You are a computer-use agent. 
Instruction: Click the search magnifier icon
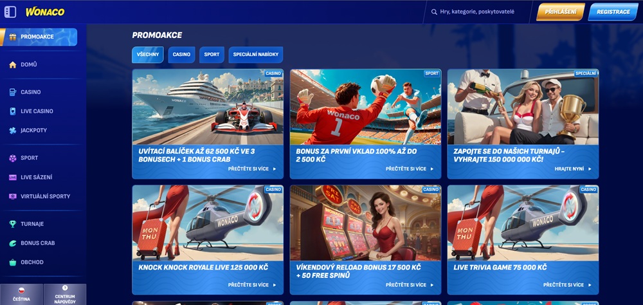tap(434, 12)
